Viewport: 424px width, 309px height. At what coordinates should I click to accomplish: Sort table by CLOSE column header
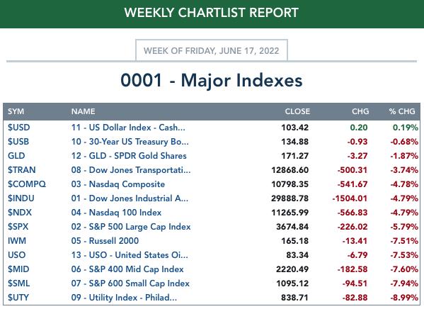pos(297,111)
